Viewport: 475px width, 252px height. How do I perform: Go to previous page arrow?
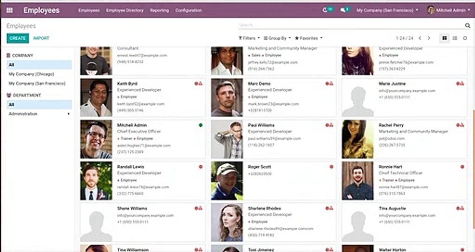tap(420, 38)
